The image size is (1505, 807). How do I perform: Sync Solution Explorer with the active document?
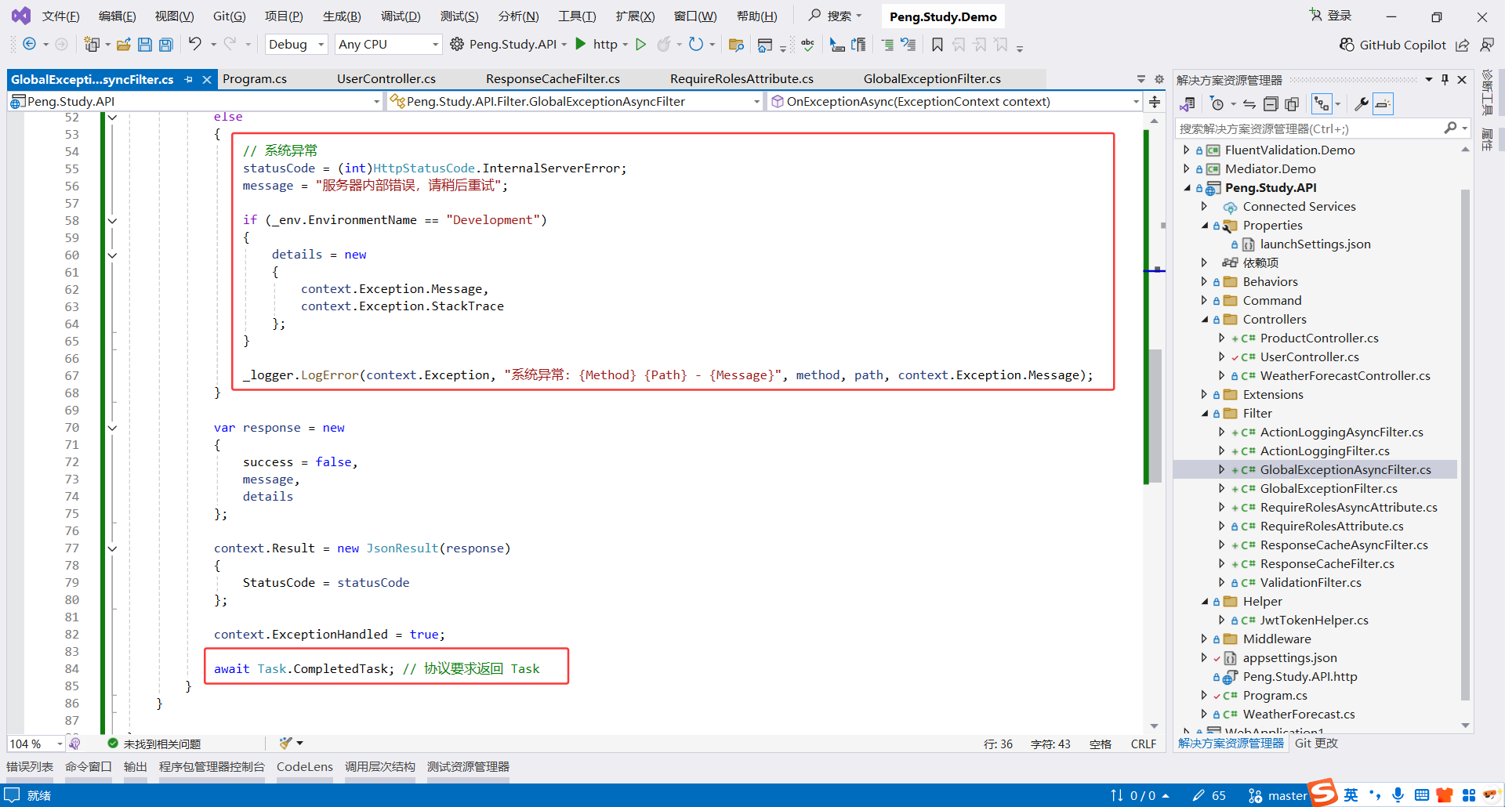[x=1249, y=104]
